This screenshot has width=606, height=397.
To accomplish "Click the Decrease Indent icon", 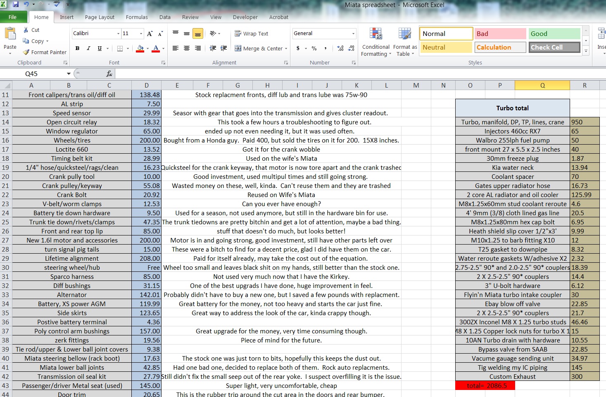I will [213, 48].
